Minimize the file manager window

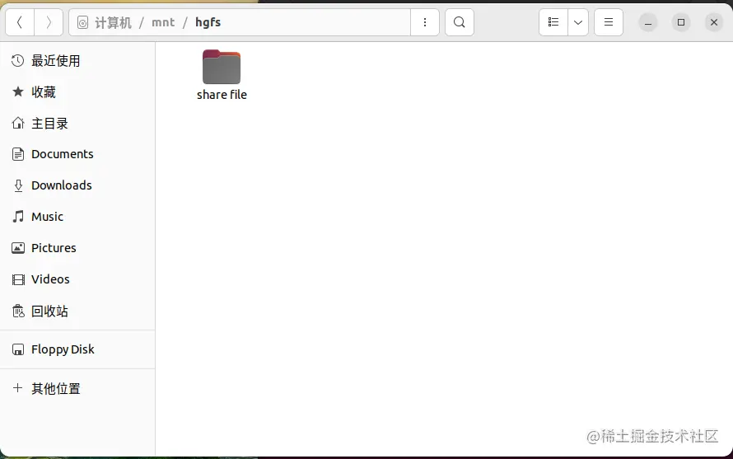(x=648, y=22)
